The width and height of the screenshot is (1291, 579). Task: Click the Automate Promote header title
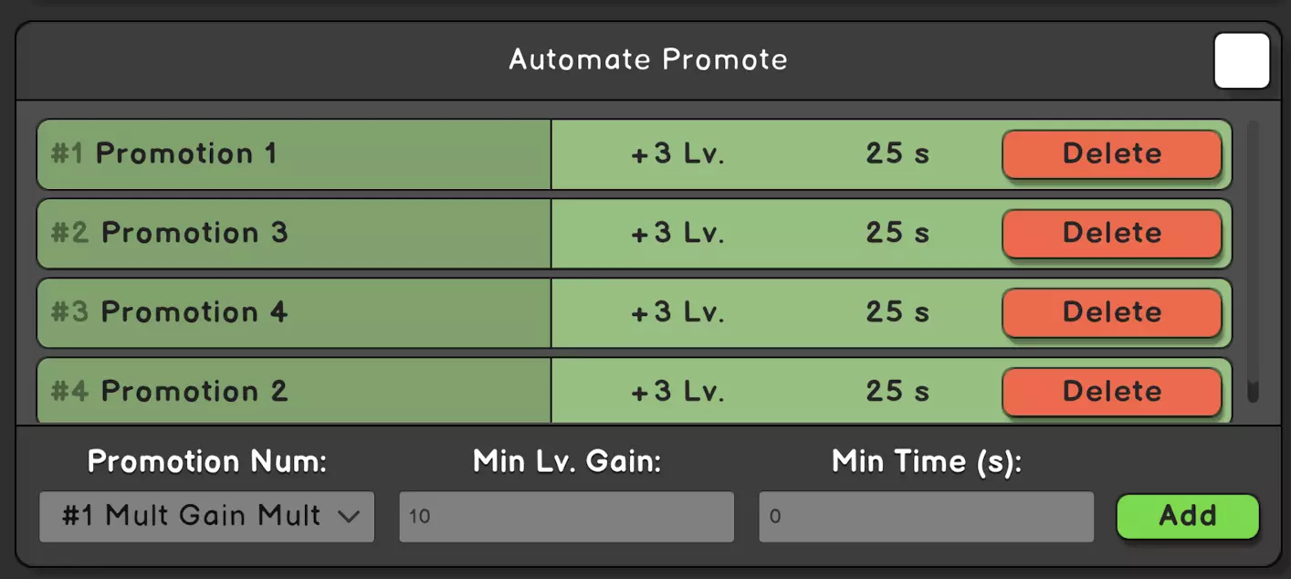pos(647,60)
